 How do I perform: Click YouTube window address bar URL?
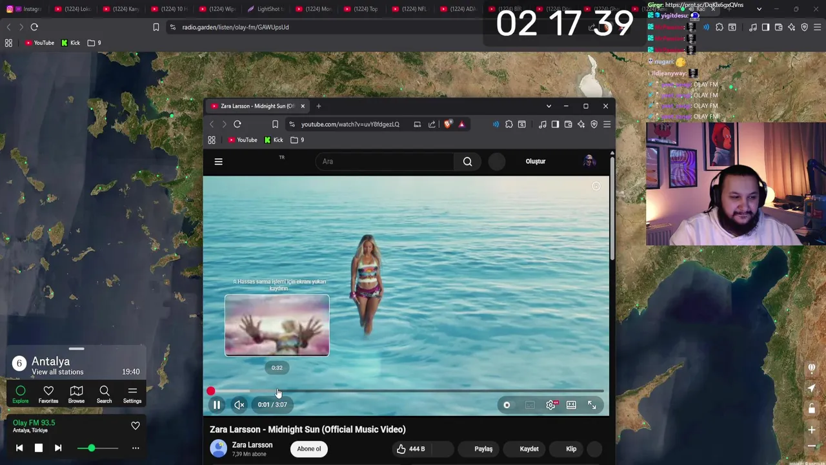click(350, 124)
